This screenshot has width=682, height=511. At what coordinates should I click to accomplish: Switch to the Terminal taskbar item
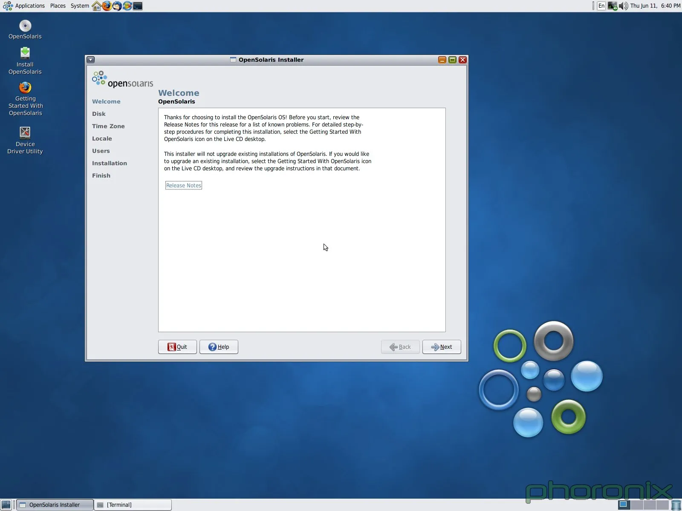point(133,505)
